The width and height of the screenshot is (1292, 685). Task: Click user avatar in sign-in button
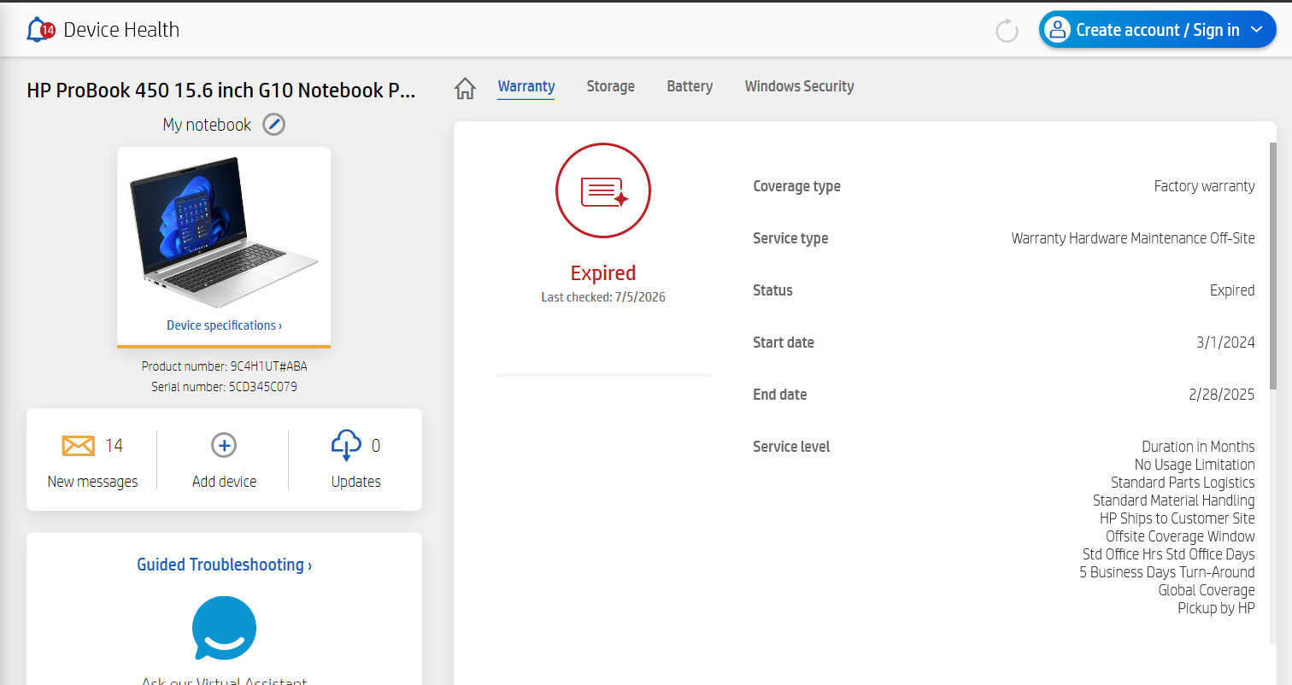(x=1057, y=30)
